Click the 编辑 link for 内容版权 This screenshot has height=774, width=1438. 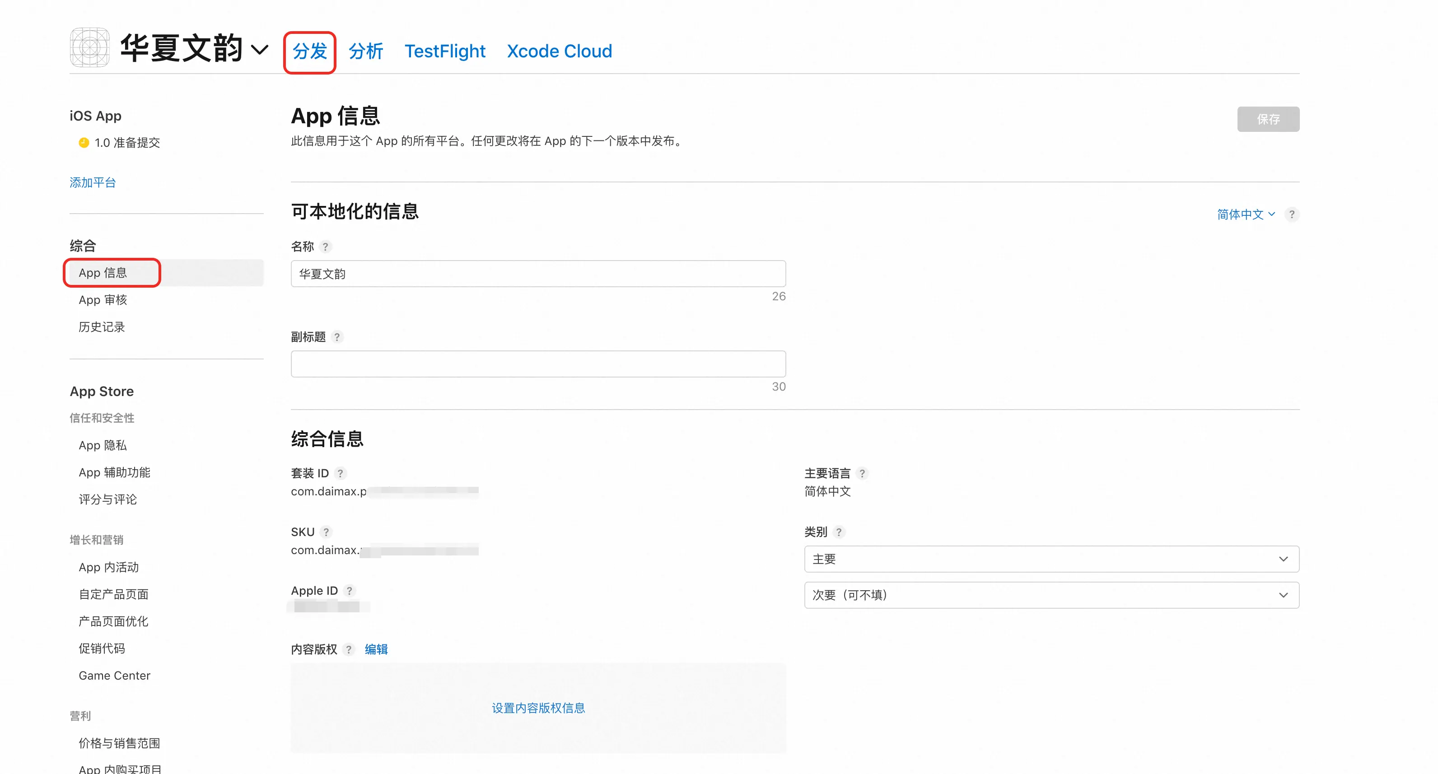(376, 649)
